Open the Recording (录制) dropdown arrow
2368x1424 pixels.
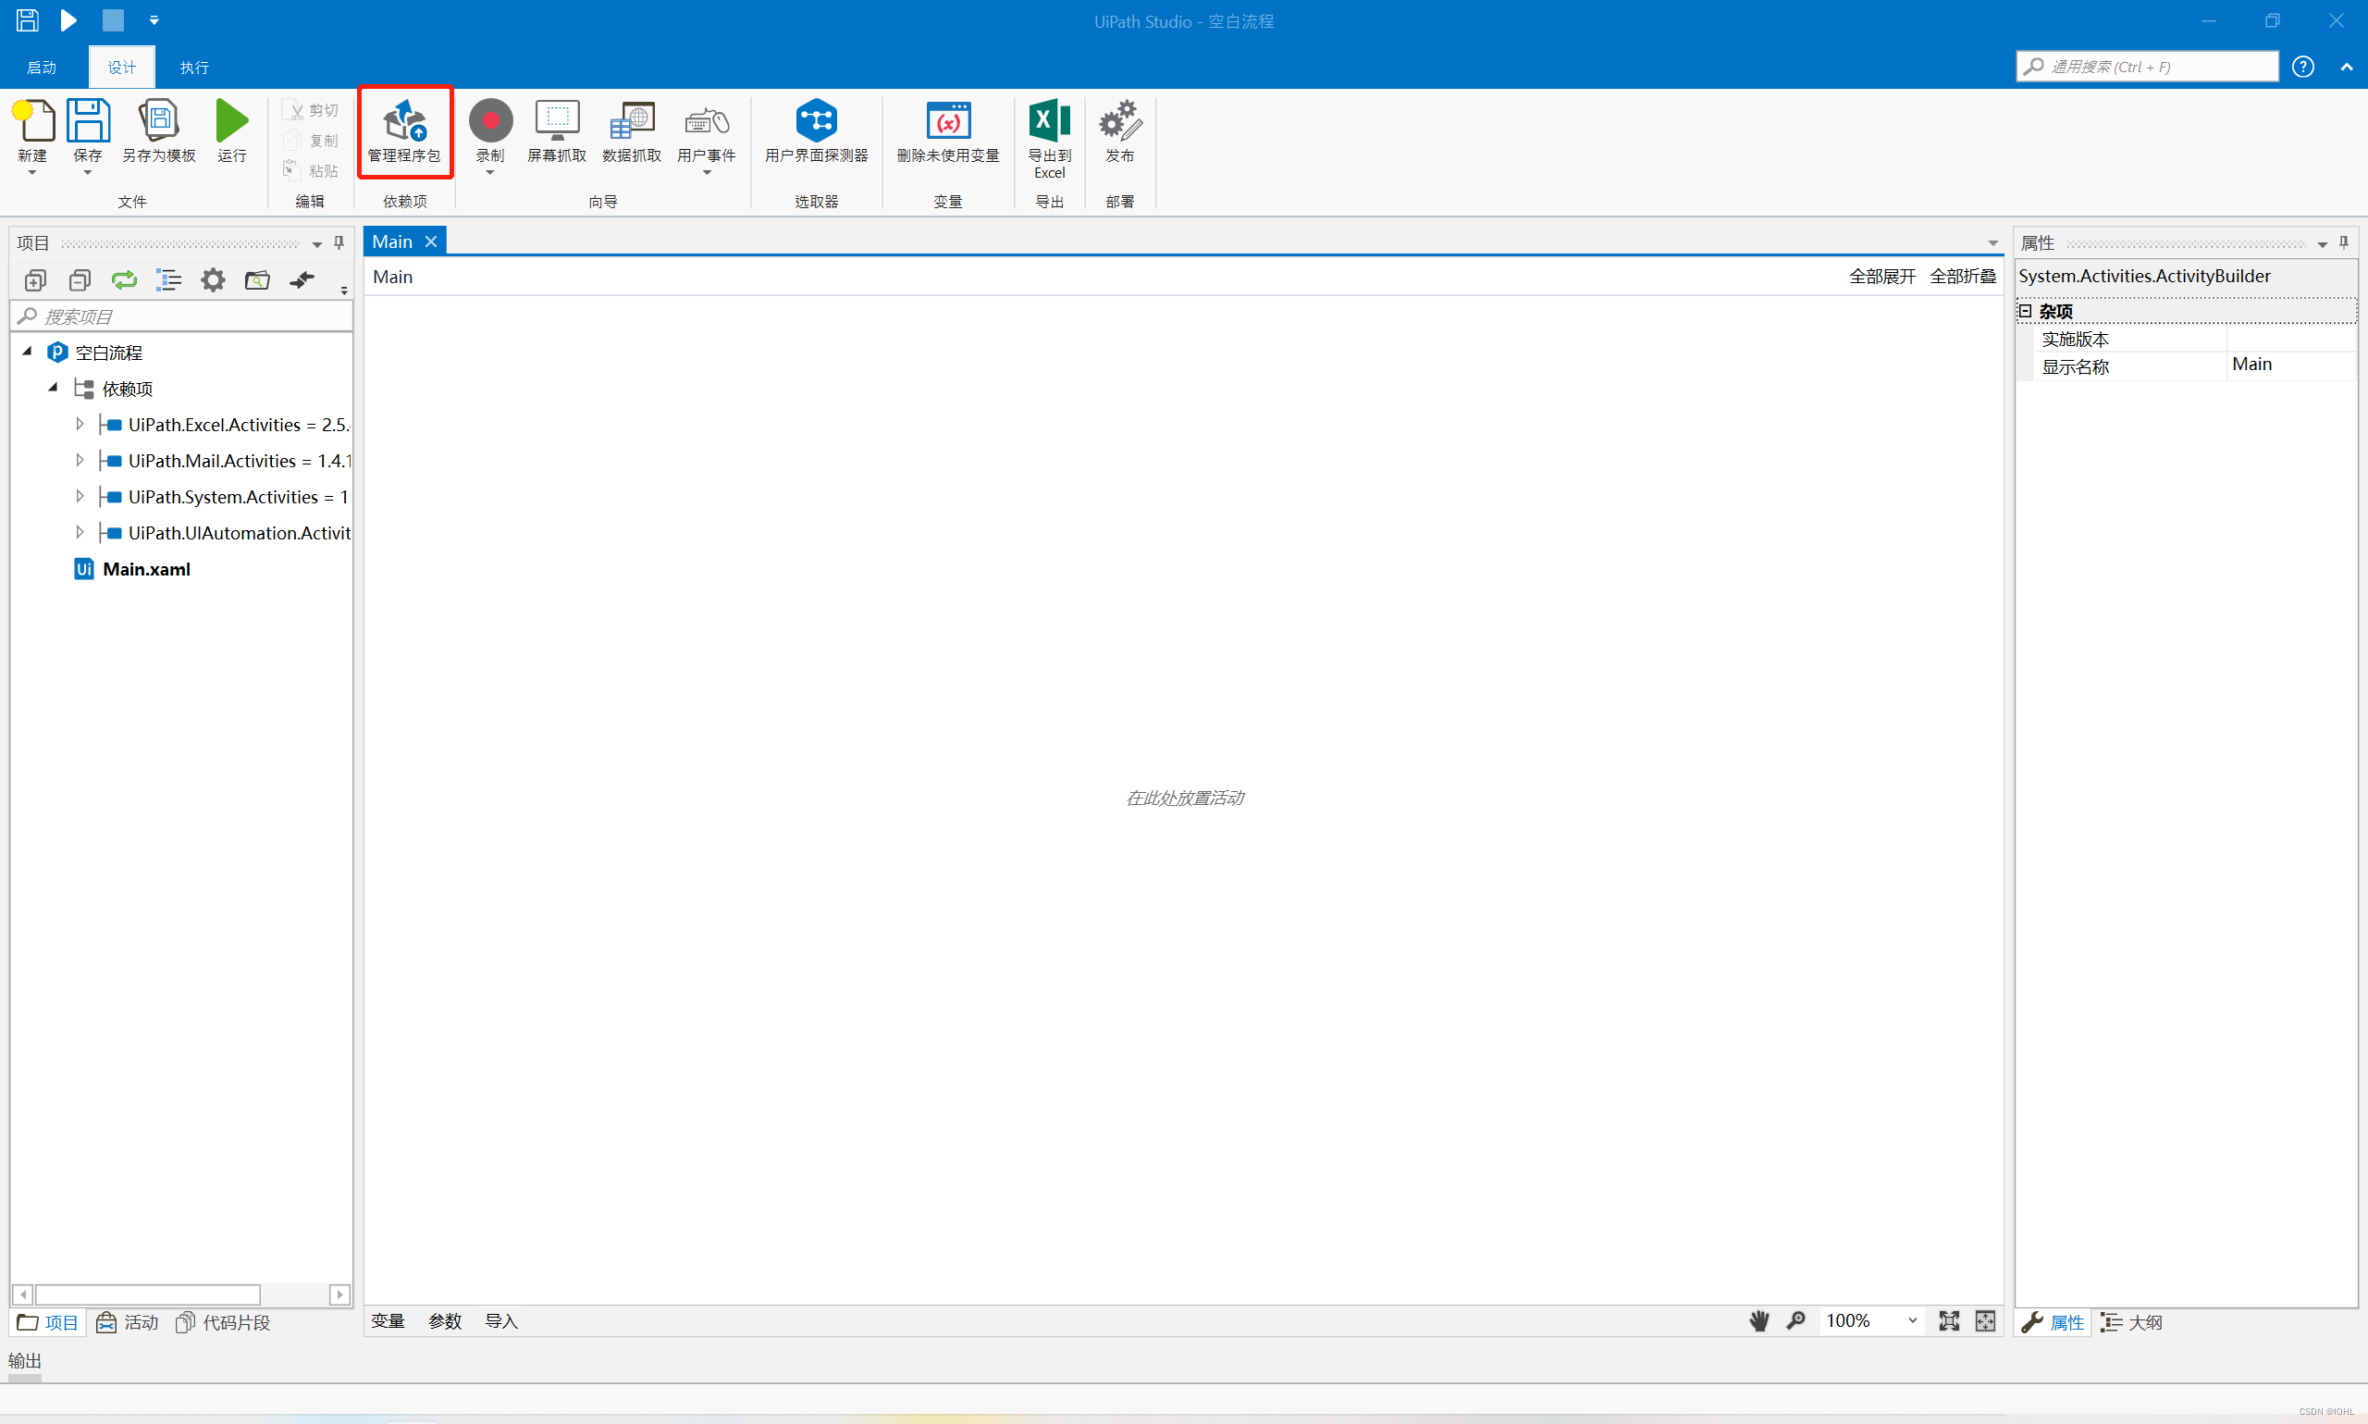tap(490, 173)
